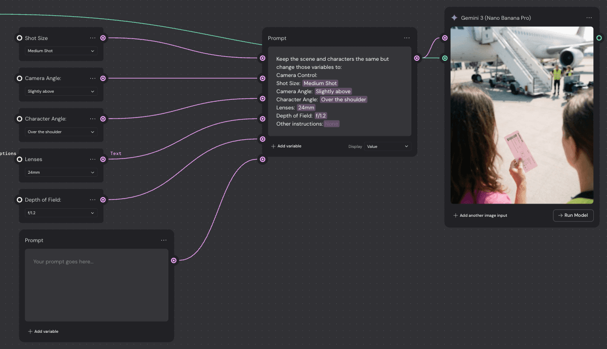
Task: Click the 'Your prompt goes here' text field
Action: click(x=96, y=285)
